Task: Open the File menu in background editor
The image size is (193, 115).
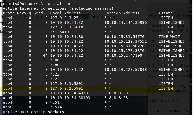Action: [x=153, y=16]
